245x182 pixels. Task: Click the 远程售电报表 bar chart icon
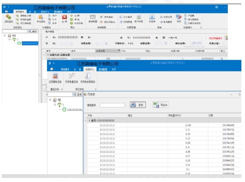pyautogui.click(x=55, y=76)
